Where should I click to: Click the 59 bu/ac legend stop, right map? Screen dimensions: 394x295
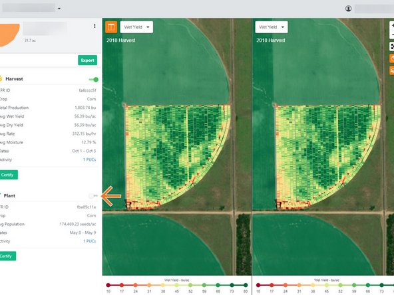(354, 285)
